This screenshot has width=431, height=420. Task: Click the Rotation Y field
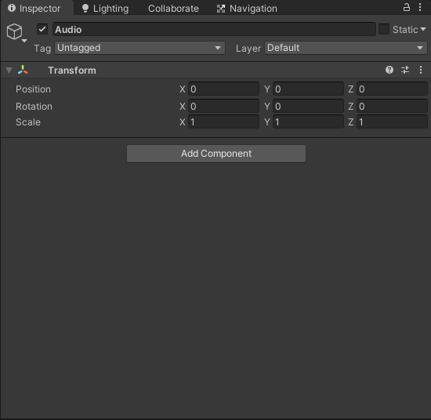(308, 106)
